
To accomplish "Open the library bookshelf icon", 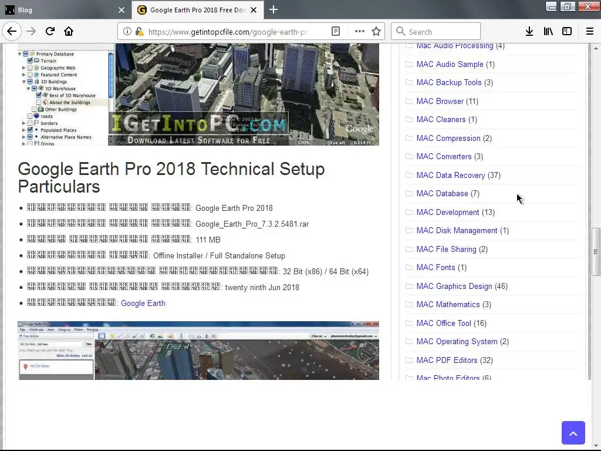I will (x=548, y=32).
